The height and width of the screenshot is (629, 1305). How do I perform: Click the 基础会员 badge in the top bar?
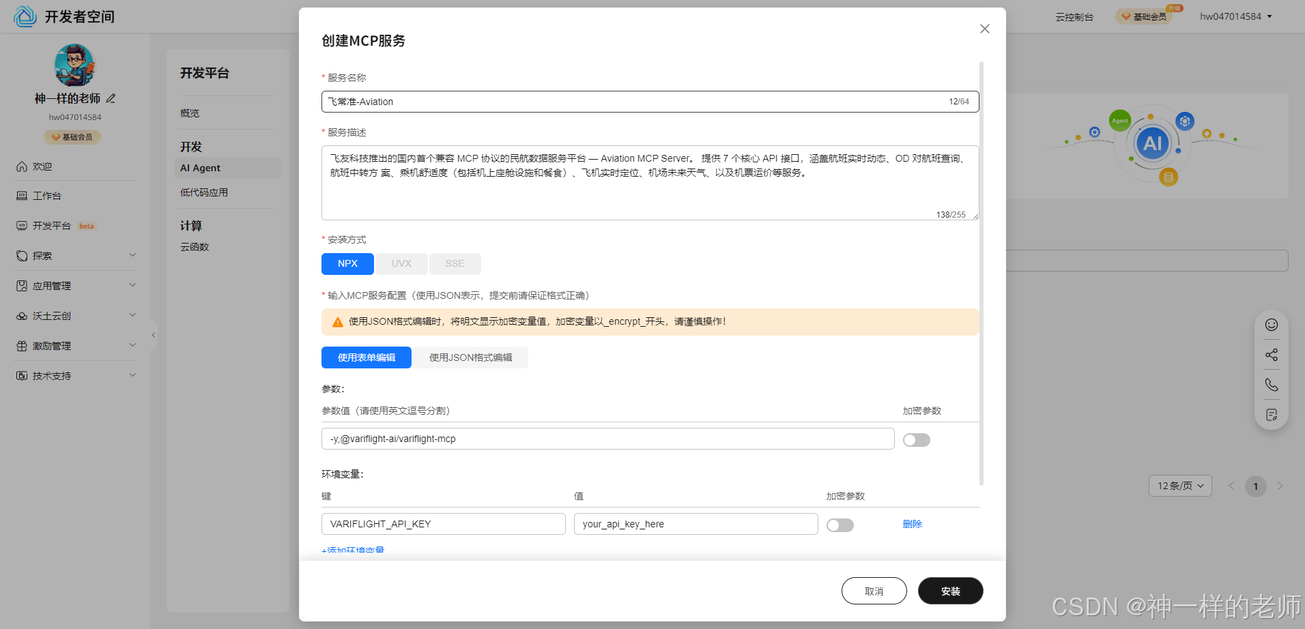click(1145, 16)
